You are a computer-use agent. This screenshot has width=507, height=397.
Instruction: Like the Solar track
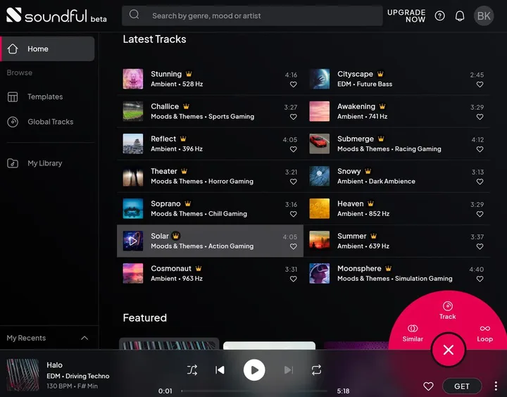point(293,246)
